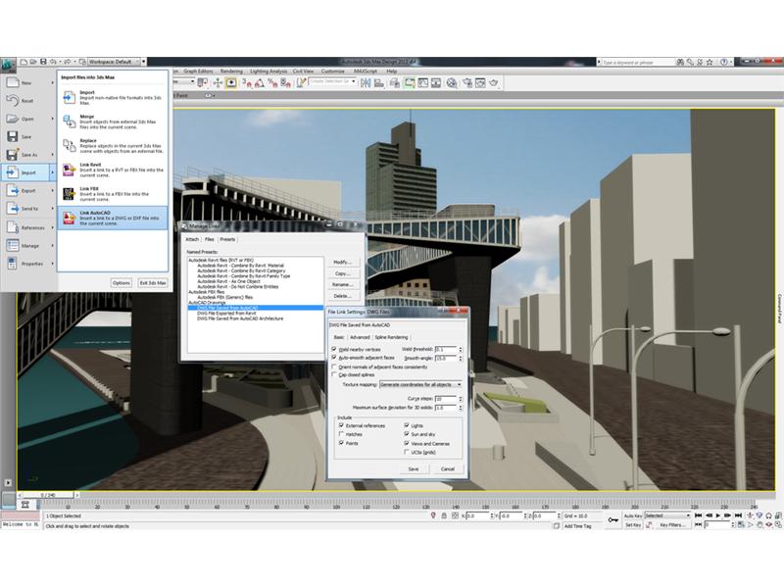The height and width of the screenshot is (588, 784).
Task: Toggle Weld nearby vertices checkbox
Action: click(334, 349)
